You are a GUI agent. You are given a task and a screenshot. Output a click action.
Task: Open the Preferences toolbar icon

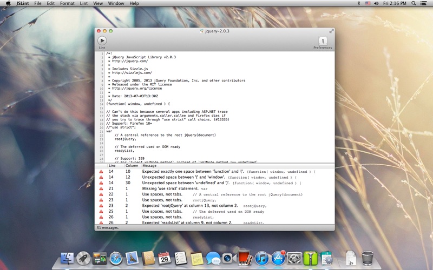(x=323, y=41)
